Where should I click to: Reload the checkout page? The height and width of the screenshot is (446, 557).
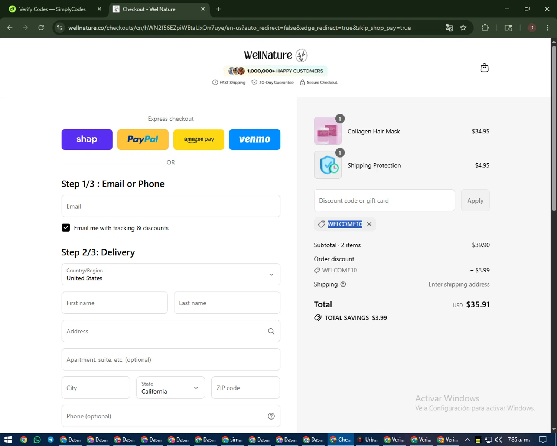tap(41, 28)
